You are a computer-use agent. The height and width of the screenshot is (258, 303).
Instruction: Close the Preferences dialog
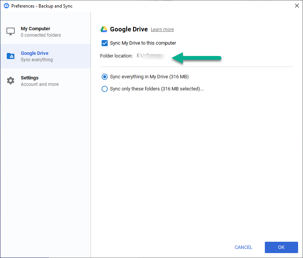click(x=297, y=6)
